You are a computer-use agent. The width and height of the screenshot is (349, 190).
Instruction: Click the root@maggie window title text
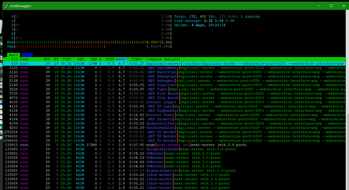[x=21, y=6]
